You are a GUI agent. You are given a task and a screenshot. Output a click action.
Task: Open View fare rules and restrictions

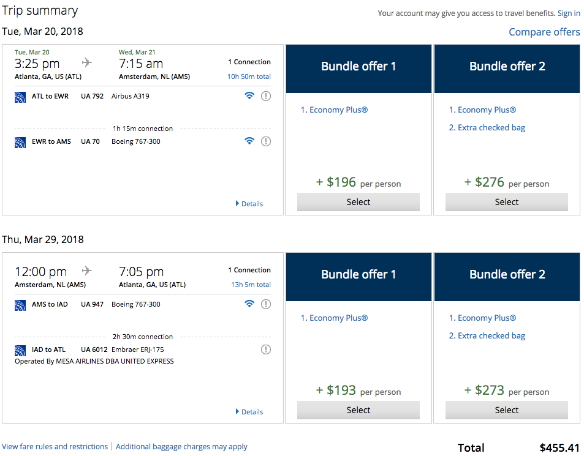coord(55,446)
